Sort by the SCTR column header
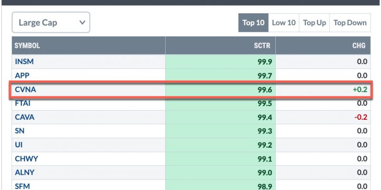This screenshot has height=190, width=381. [x=262, y=45]
